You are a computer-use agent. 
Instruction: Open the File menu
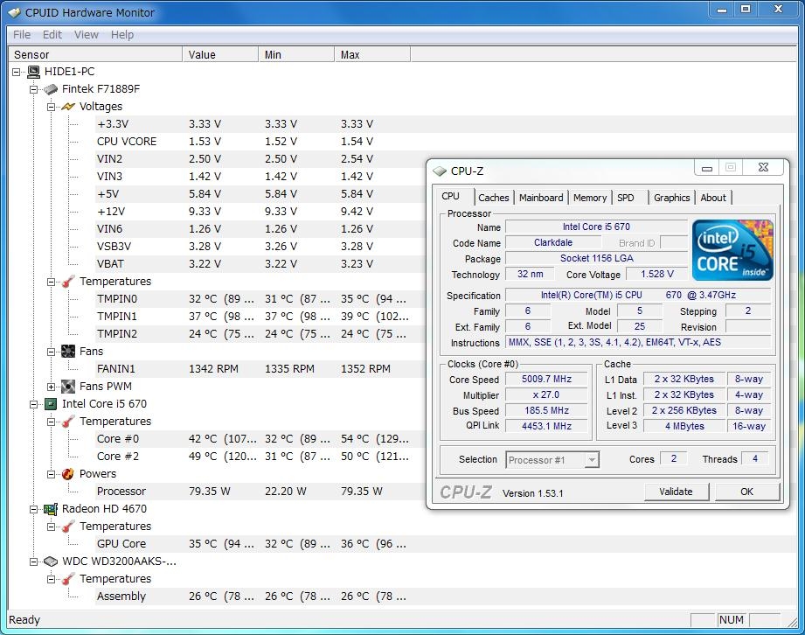tap(22, 35)
